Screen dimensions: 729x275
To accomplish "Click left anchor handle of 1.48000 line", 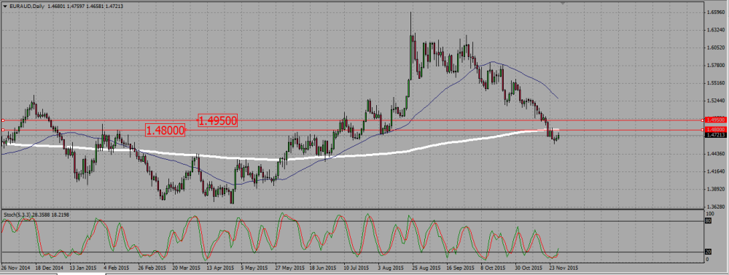I will point(3,130).
